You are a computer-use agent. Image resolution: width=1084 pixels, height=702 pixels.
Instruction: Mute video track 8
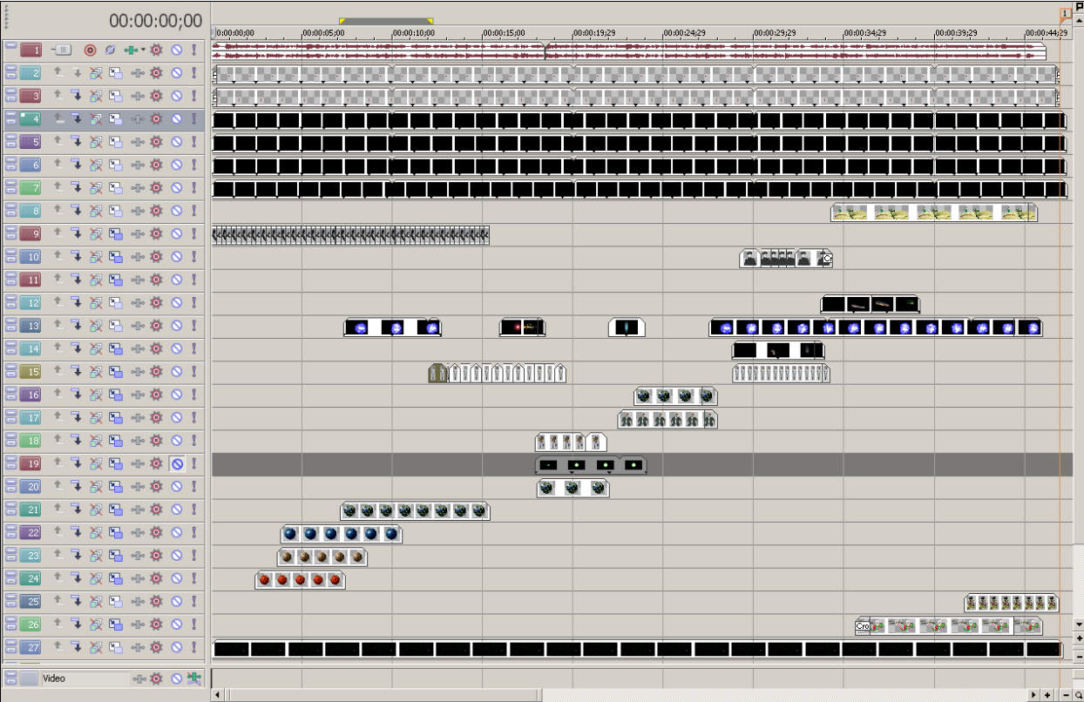[176, 210]
